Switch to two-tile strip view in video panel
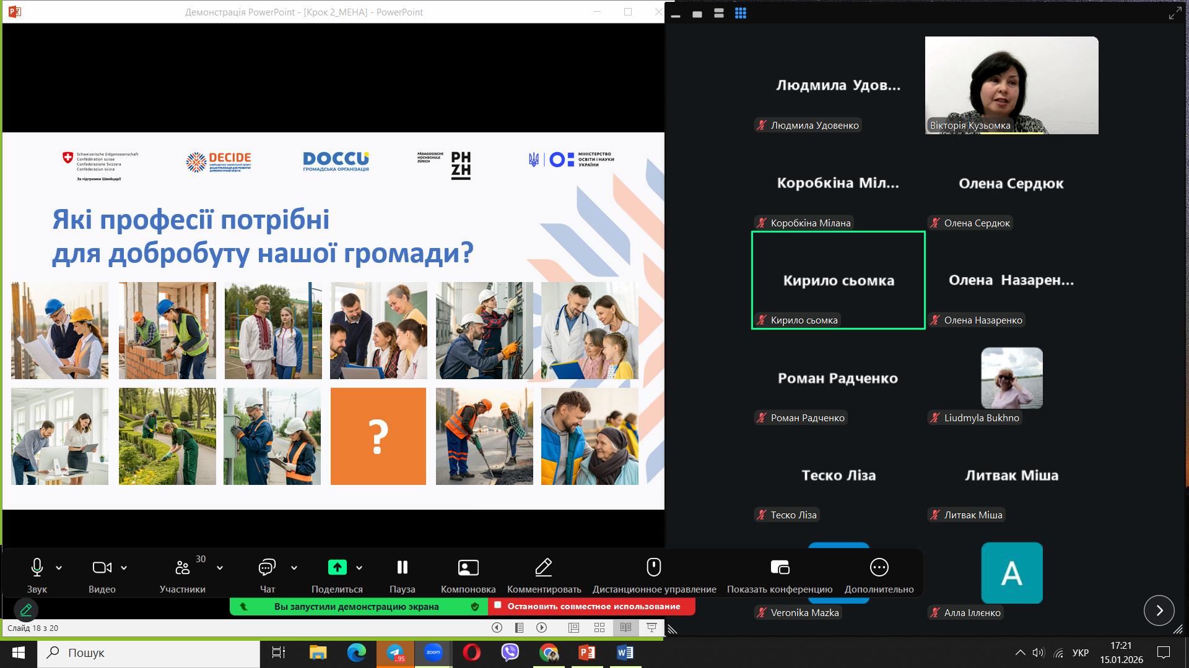The width and height of the screenshot is (1189, 668). (718, 14)
